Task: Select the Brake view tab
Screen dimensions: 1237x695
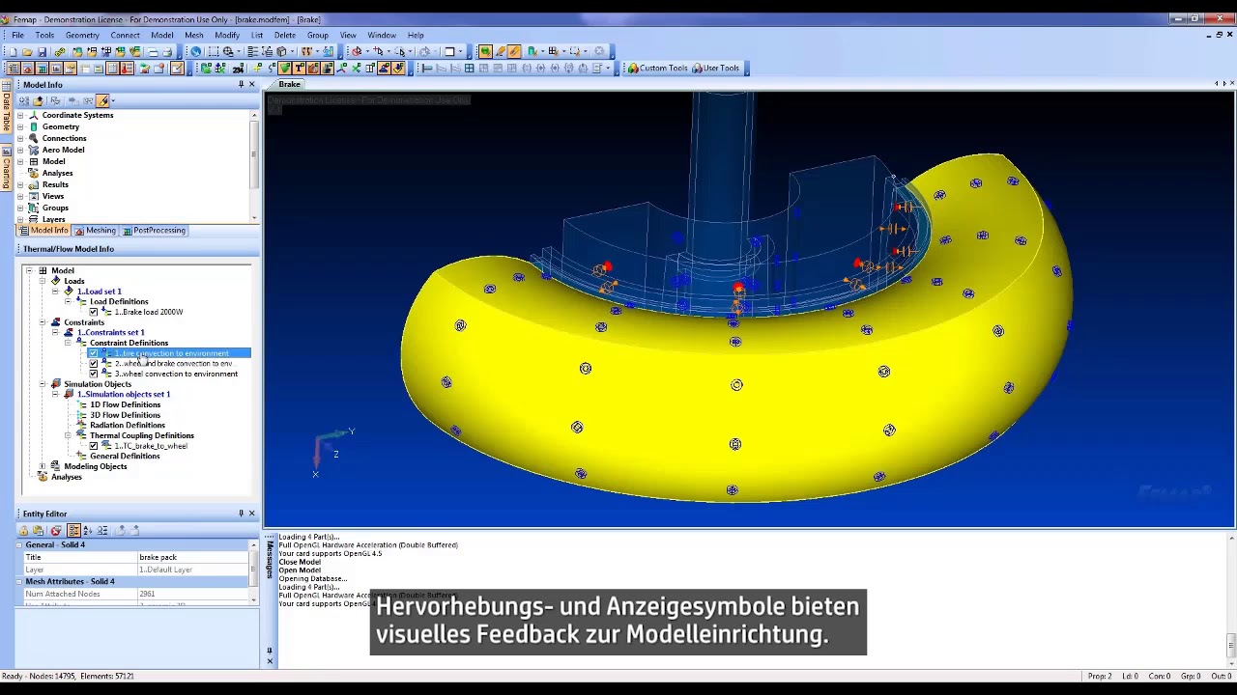Action: (289, 84)
